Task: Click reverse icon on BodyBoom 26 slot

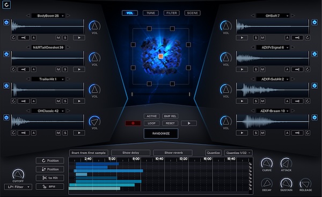Action: point(13,37)
